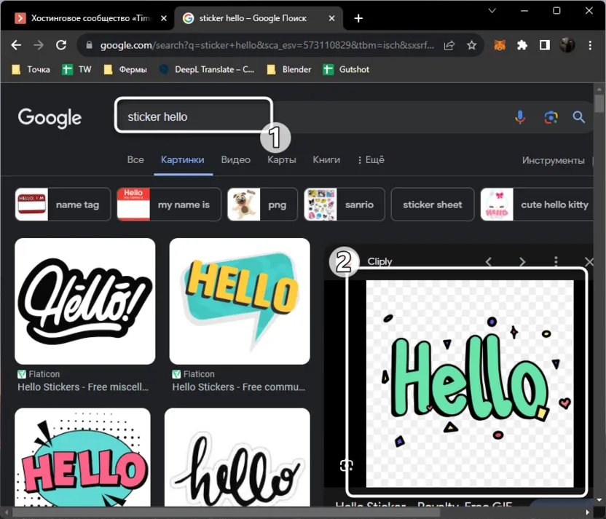Open the Extensions puzzle menu

[522, 45]
